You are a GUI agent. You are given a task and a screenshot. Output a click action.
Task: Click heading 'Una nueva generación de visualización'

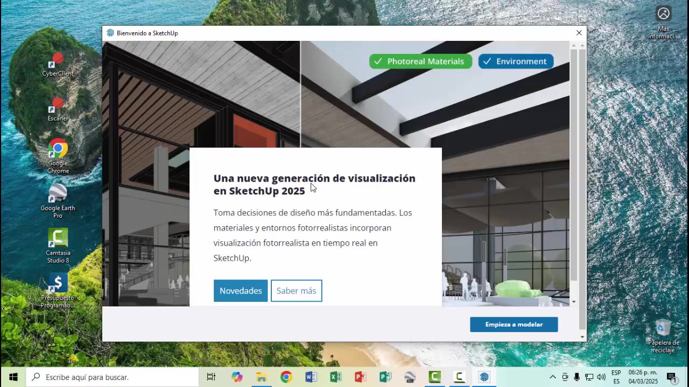coord(314,184)
